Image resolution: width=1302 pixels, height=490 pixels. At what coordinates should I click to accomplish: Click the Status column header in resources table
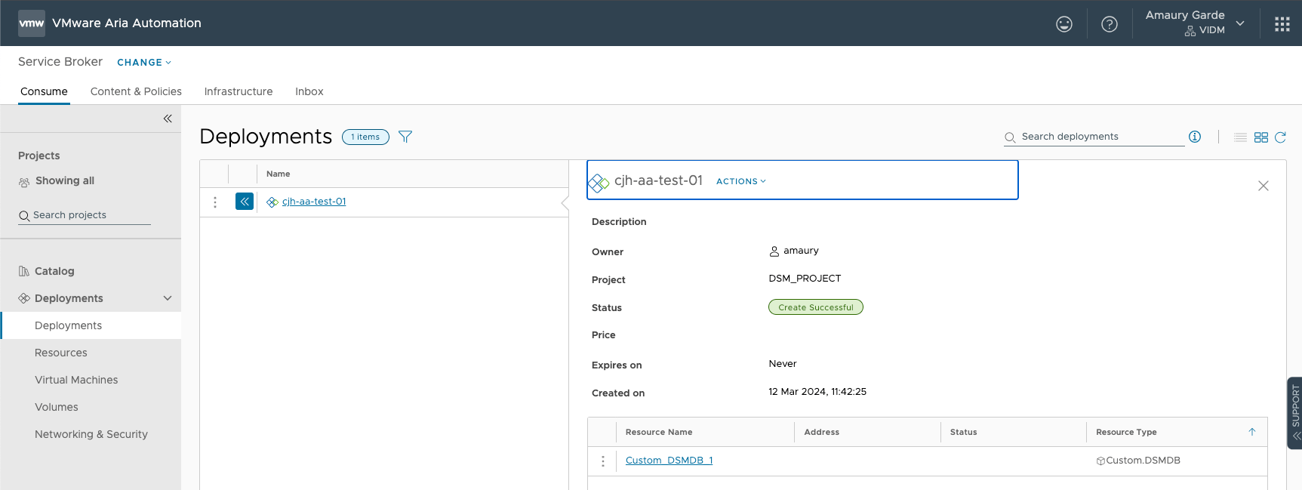pos(964,432)
